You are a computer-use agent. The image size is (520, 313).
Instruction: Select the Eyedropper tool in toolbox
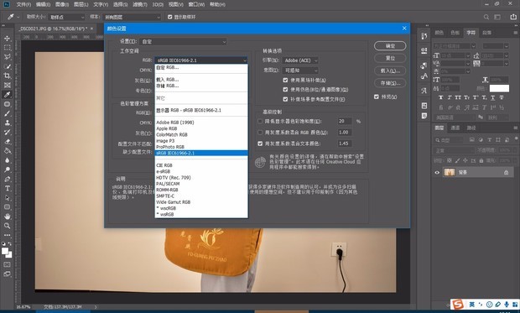7,95
